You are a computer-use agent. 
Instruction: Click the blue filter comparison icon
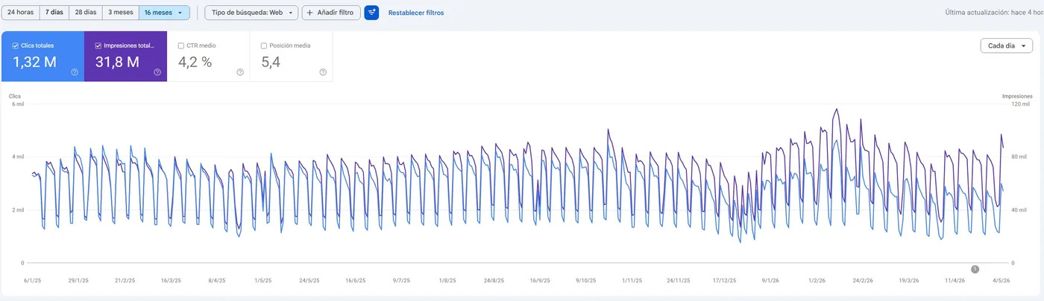pyautogui.click(x=371, y=13)
